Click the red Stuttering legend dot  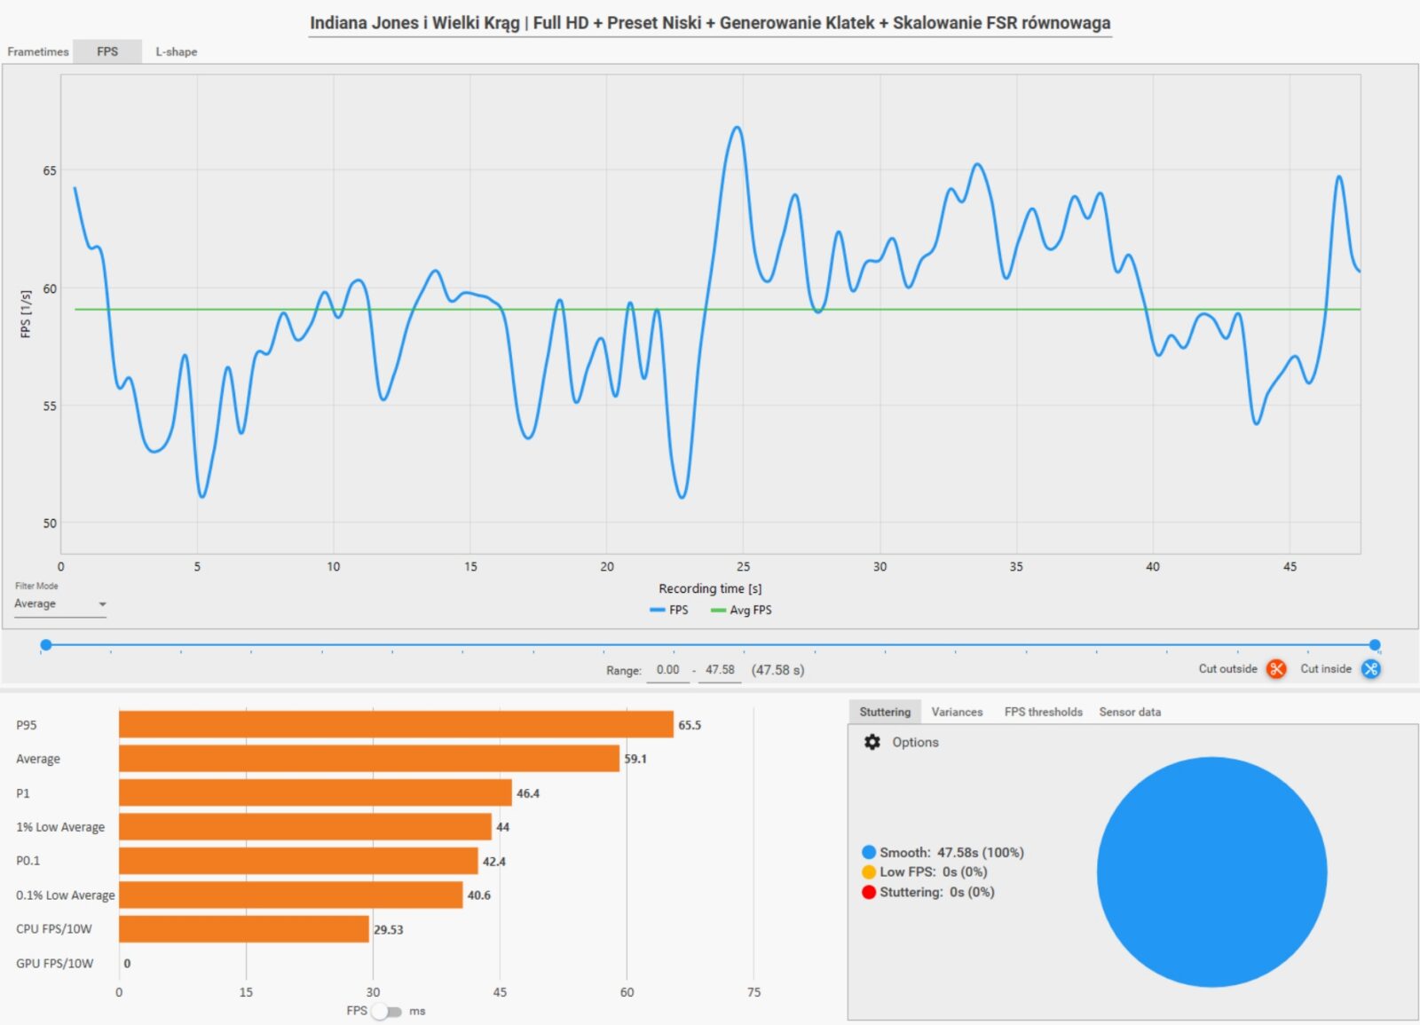pos(869,892)
